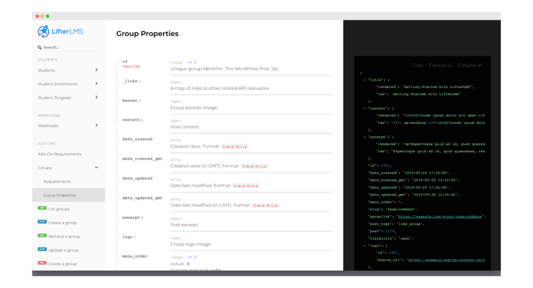Expand the Webhooks sidebar chevron
The height and width of the screenshot is (288, 533).
click(x=96, y=125)
